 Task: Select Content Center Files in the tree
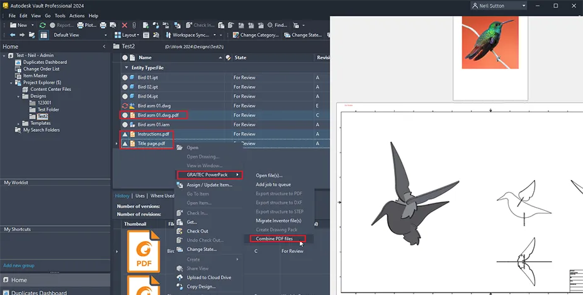[x=50, y=89]
